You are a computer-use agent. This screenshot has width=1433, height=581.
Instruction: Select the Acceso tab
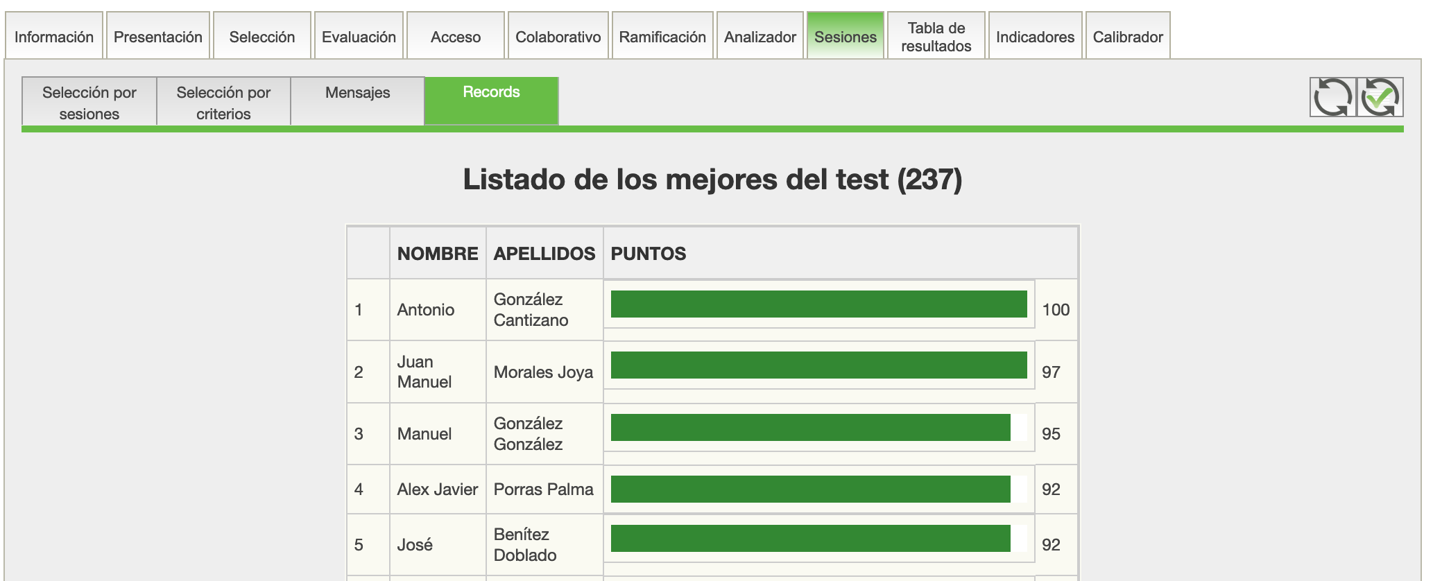(456, 37)
